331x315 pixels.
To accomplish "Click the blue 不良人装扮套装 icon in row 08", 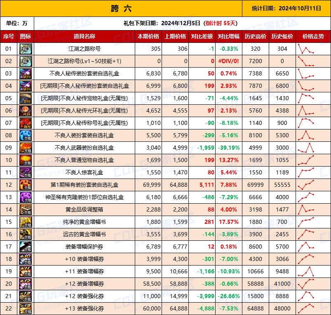I will [x=26, y=135].
